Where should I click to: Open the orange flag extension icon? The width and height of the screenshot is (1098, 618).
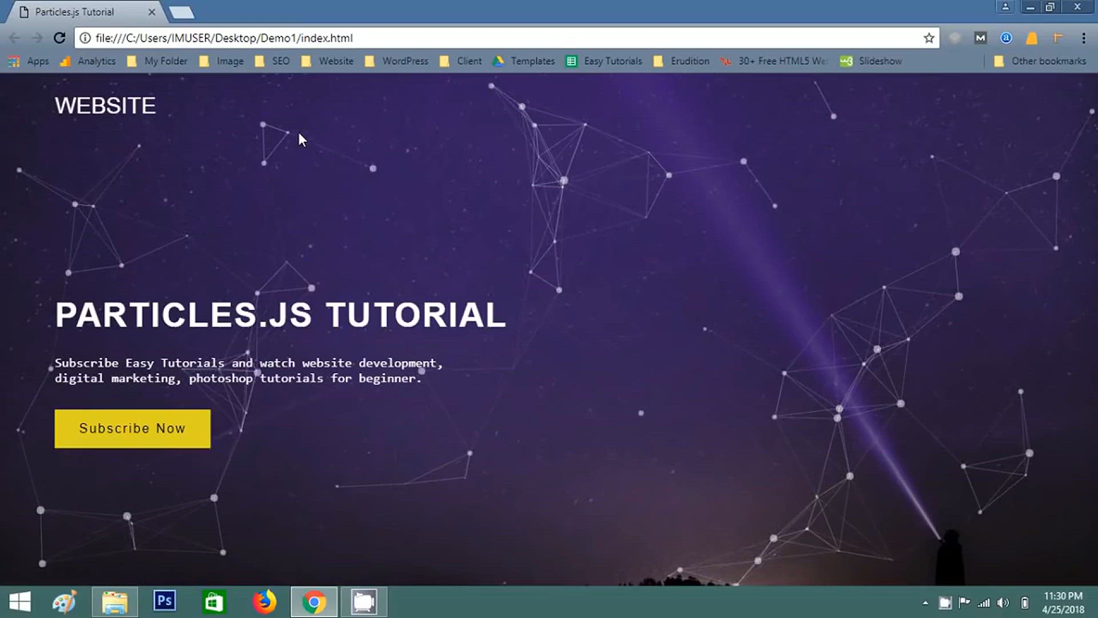coord(1057,38)
